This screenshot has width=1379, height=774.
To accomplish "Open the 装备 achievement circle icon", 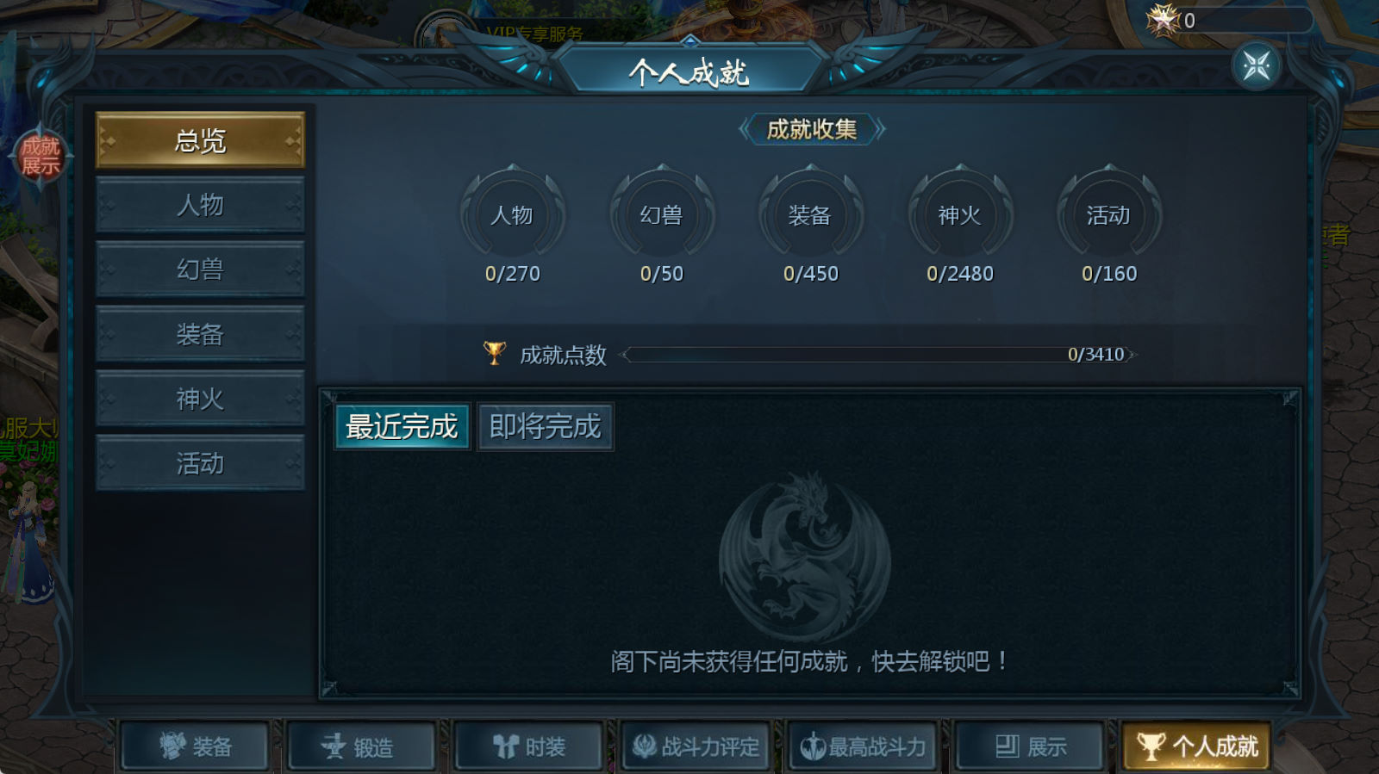I will click(810, 214).
